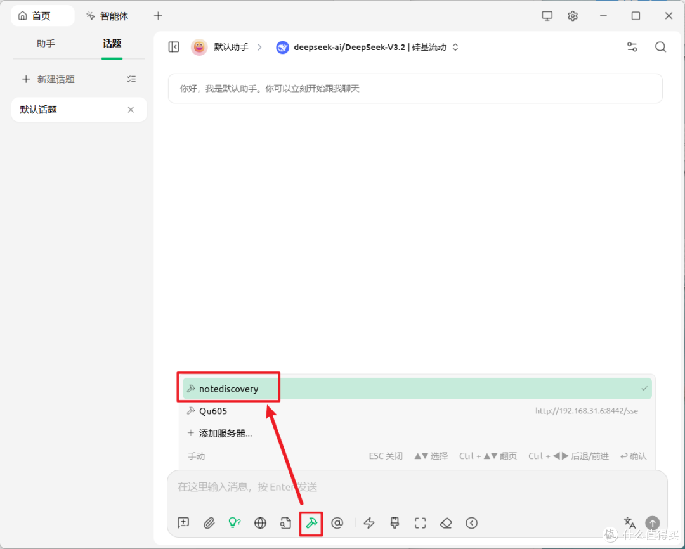Enable web search globe icon
Viewport: 685px width, 549px height.
coord(261,523)
